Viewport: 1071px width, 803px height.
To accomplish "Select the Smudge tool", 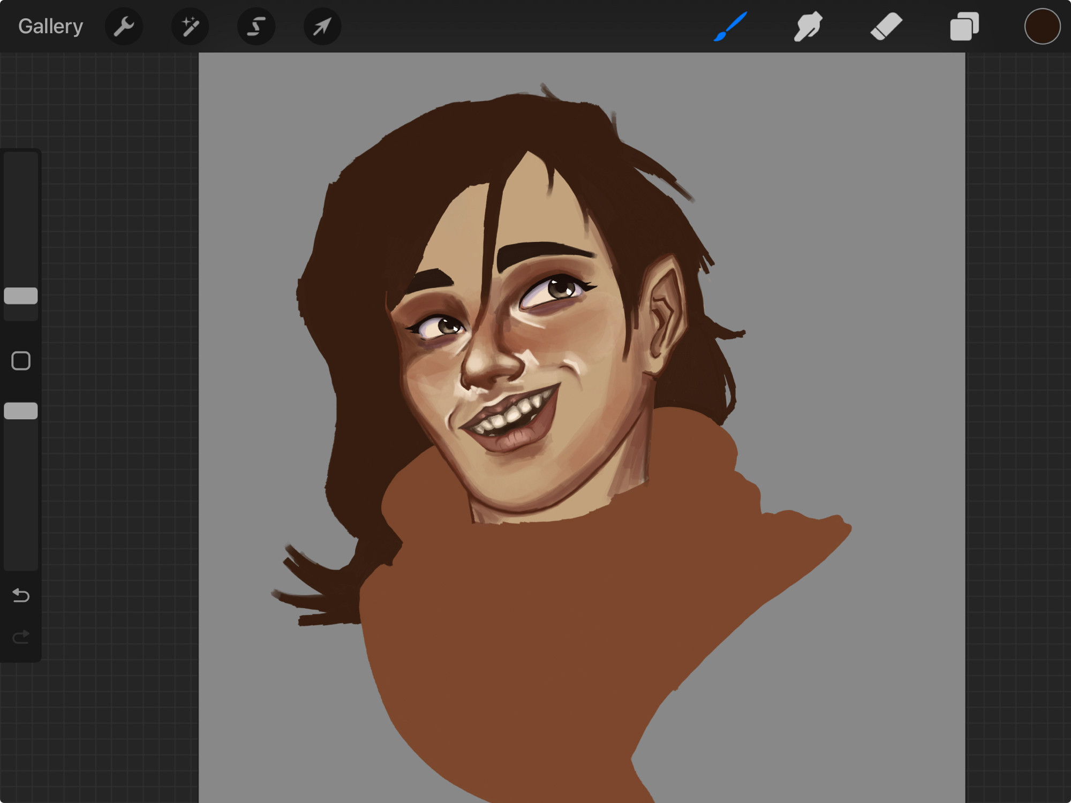I will coord(808,26).
